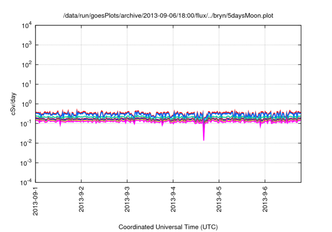The height and width of the screenshot is (232, 332).
Task: Click the x-axis date label 2013-9-3
Action: [x=127, y=199]
